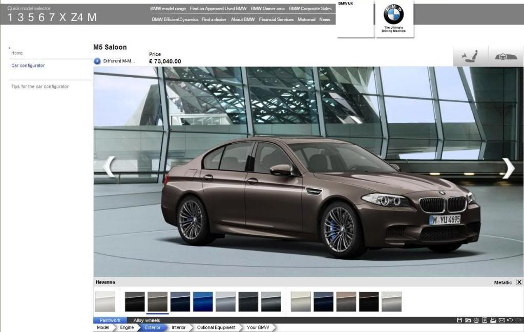The height and width of the screenshot is (332, 524).
Task: Go to the Model step
Action: coord(103,328)
